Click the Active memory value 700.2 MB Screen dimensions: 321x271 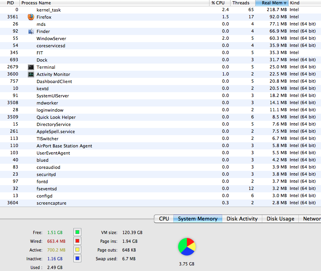point(56,250)
